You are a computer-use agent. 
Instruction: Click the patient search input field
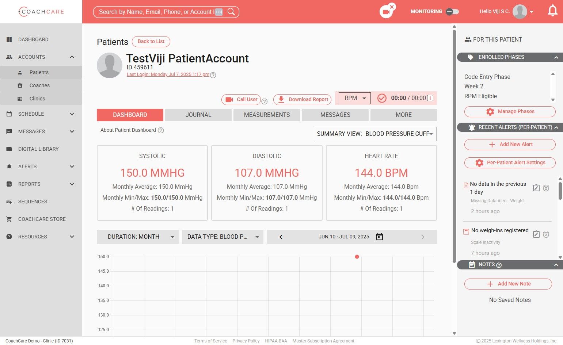pos(156,12)
